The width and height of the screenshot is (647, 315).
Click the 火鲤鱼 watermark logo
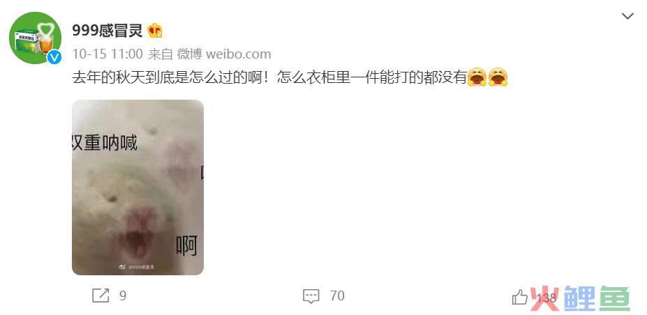[581, 298]
